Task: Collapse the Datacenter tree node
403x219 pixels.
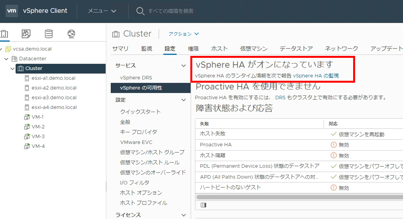Action: click(x=6, y=59)
